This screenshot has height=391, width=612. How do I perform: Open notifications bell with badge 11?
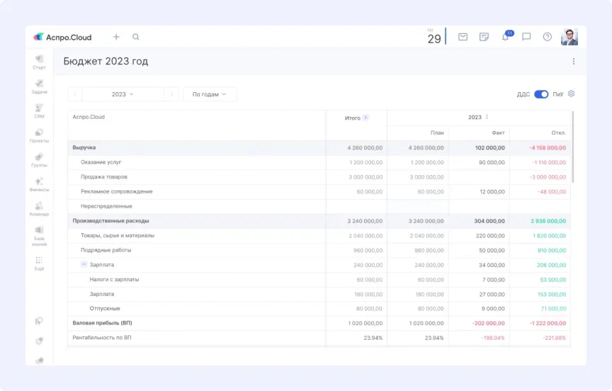pyautogui.click(x=505, y=37)
